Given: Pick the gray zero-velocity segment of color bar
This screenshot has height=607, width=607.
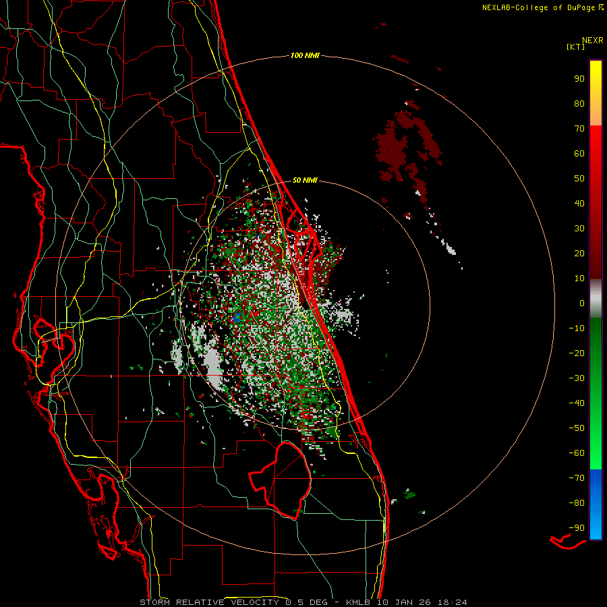Looking at the screenshot, I should click(x=596, y=299).
